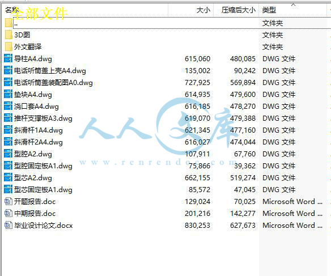This screenshot has height=276, width=331.
Task: Click the 文件夹 type of 3D图
Action: [x=273, y=35]
